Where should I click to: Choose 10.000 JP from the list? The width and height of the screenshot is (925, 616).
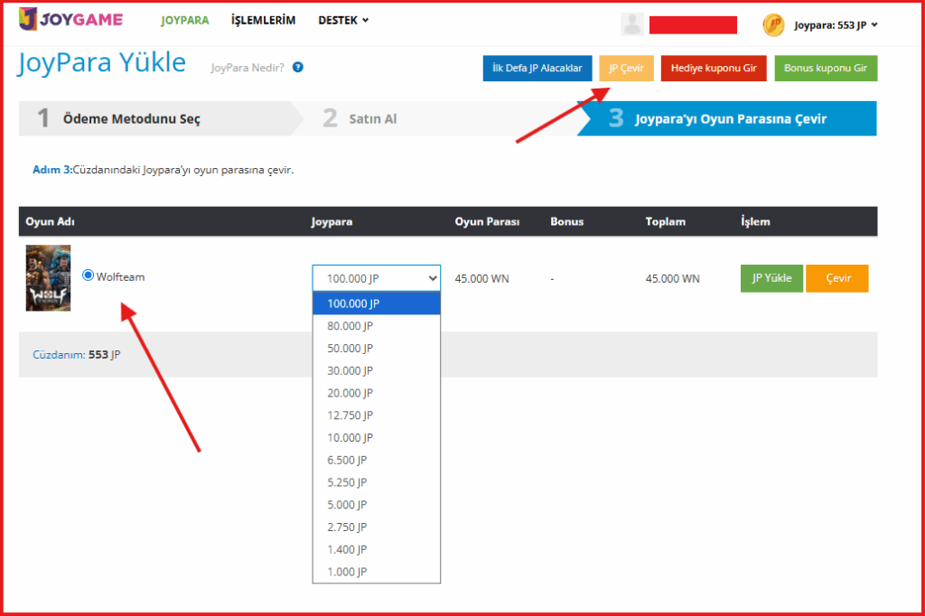[x=377, y=438]
